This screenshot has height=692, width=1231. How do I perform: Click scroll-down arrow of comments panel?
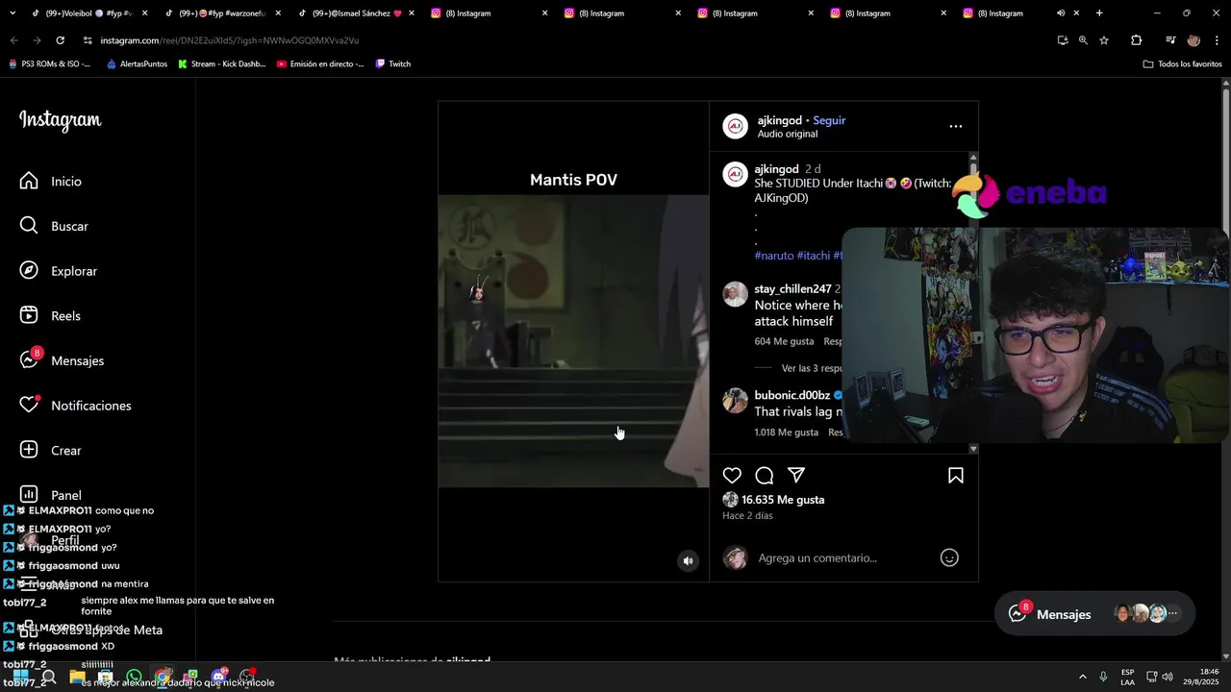(973, 449)
